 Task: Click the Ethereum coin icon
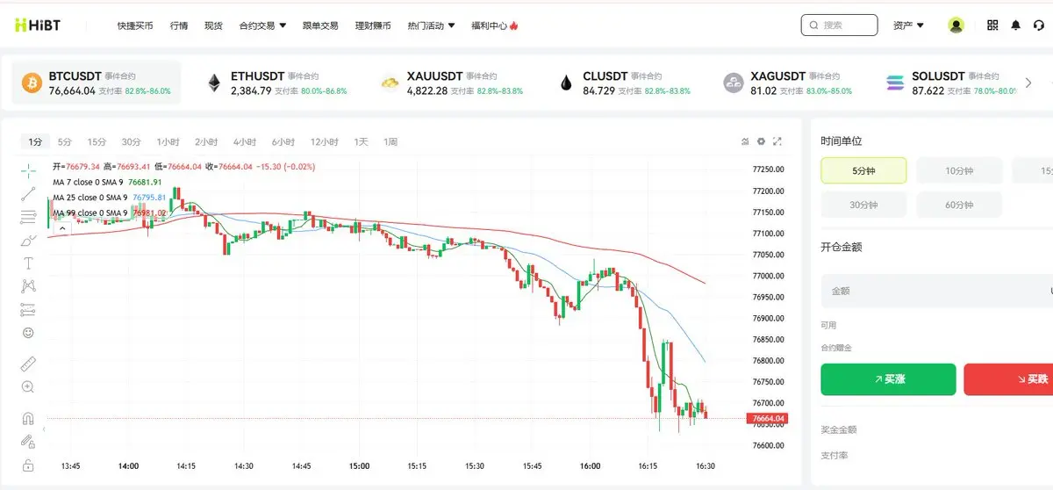point(214,83)
